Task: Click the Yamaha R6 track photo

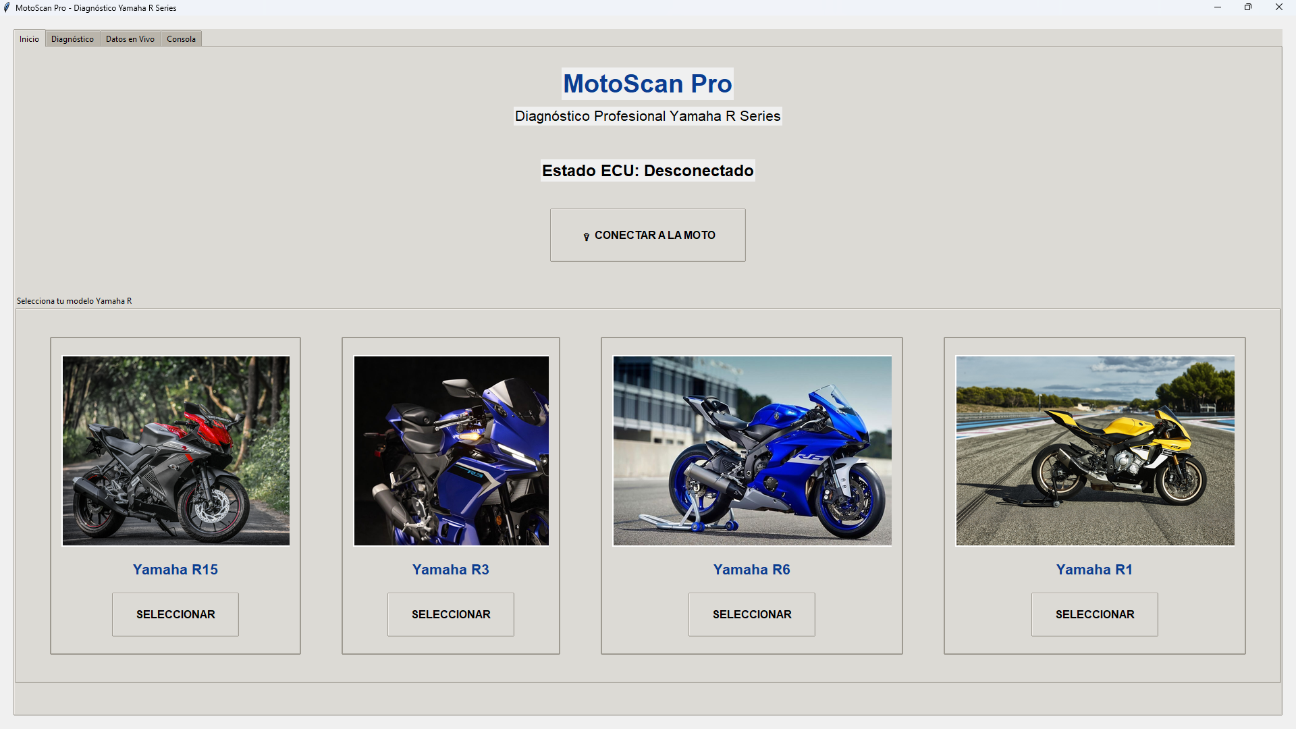Action: click(751, 450)
